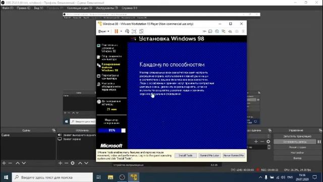
Task: Pop out the Scene Transitions dock panel
Action: [270, 130]
